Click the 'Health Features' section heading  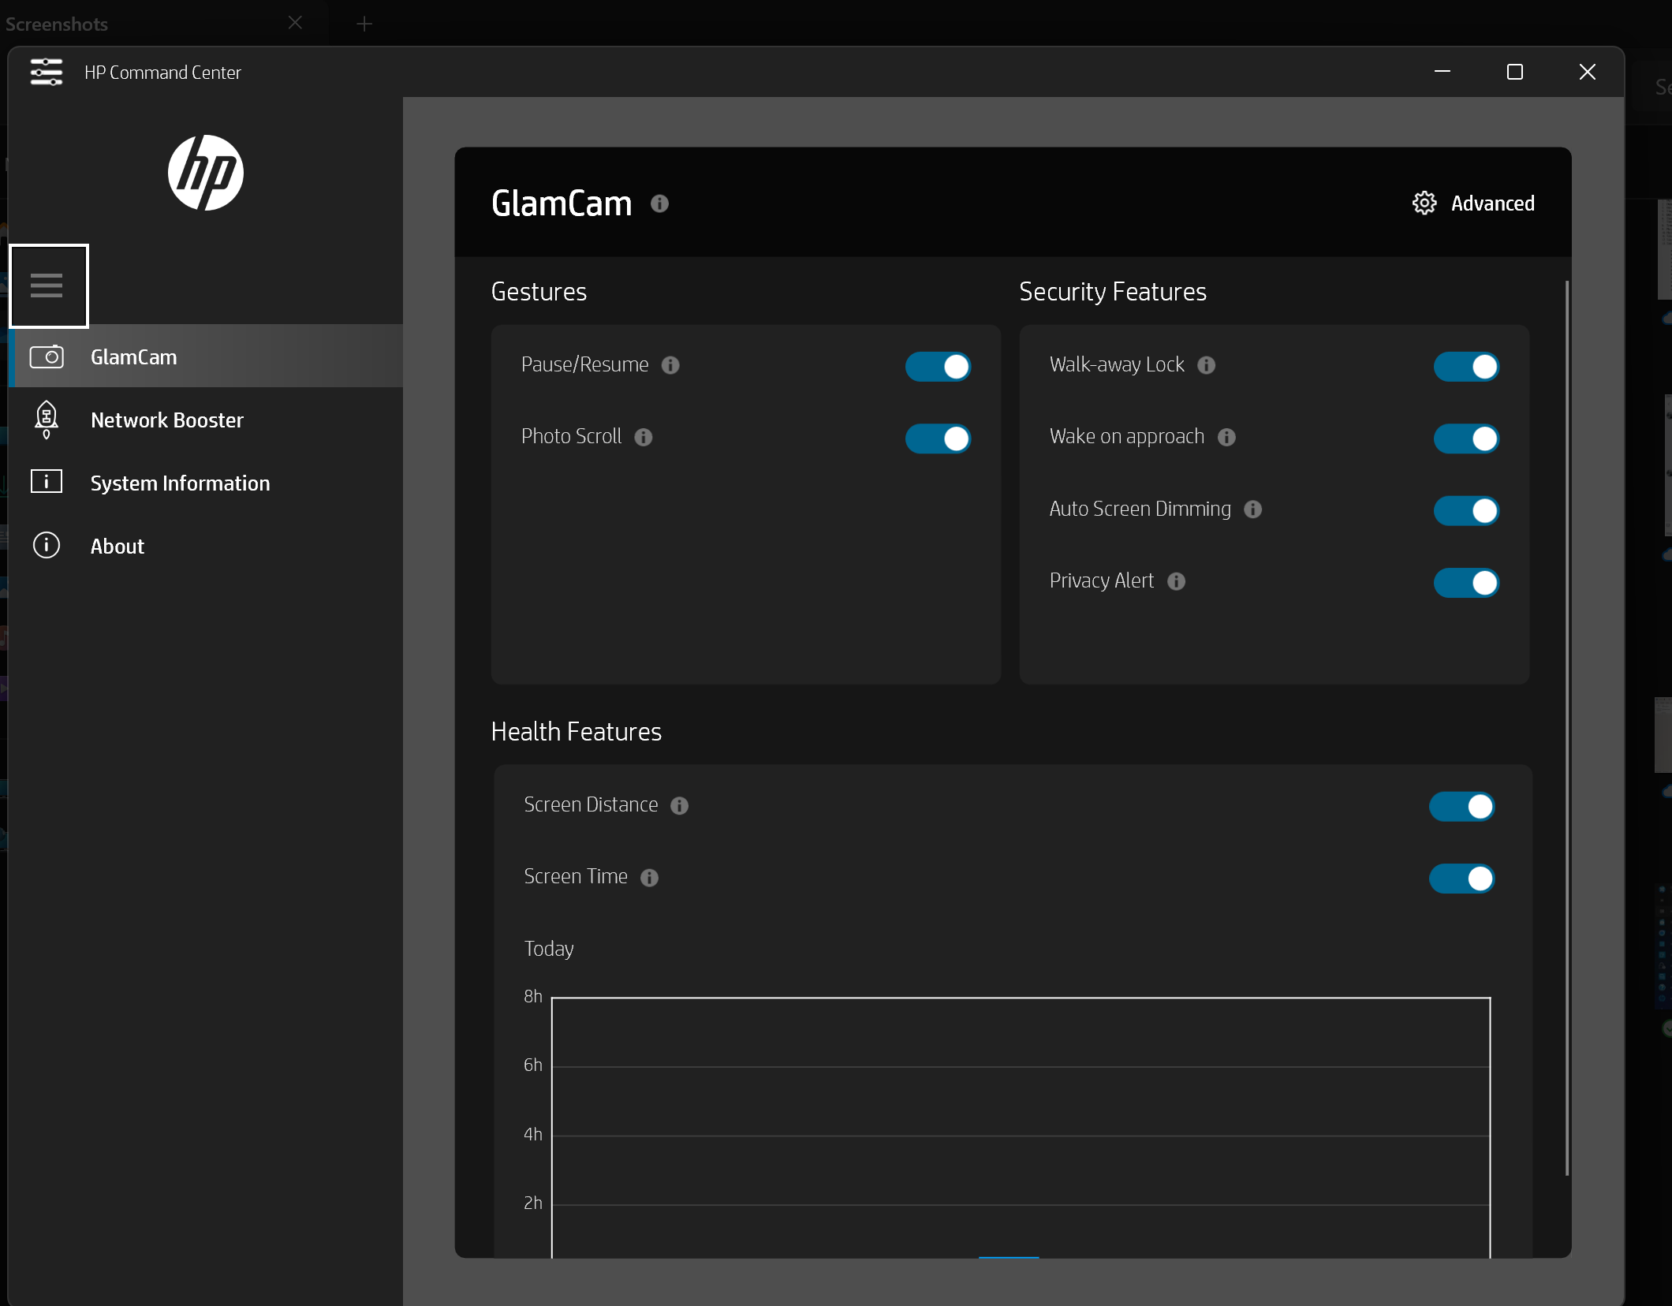pos(576,732)
